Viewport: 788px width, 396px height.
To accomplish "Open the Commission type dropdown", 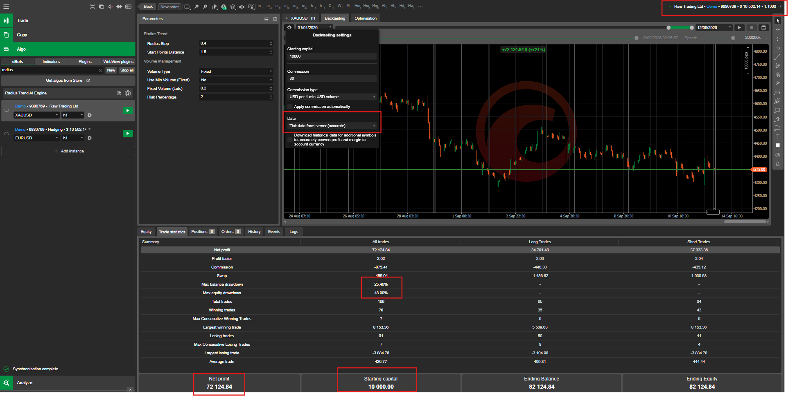I will click(x=332, y=97).
